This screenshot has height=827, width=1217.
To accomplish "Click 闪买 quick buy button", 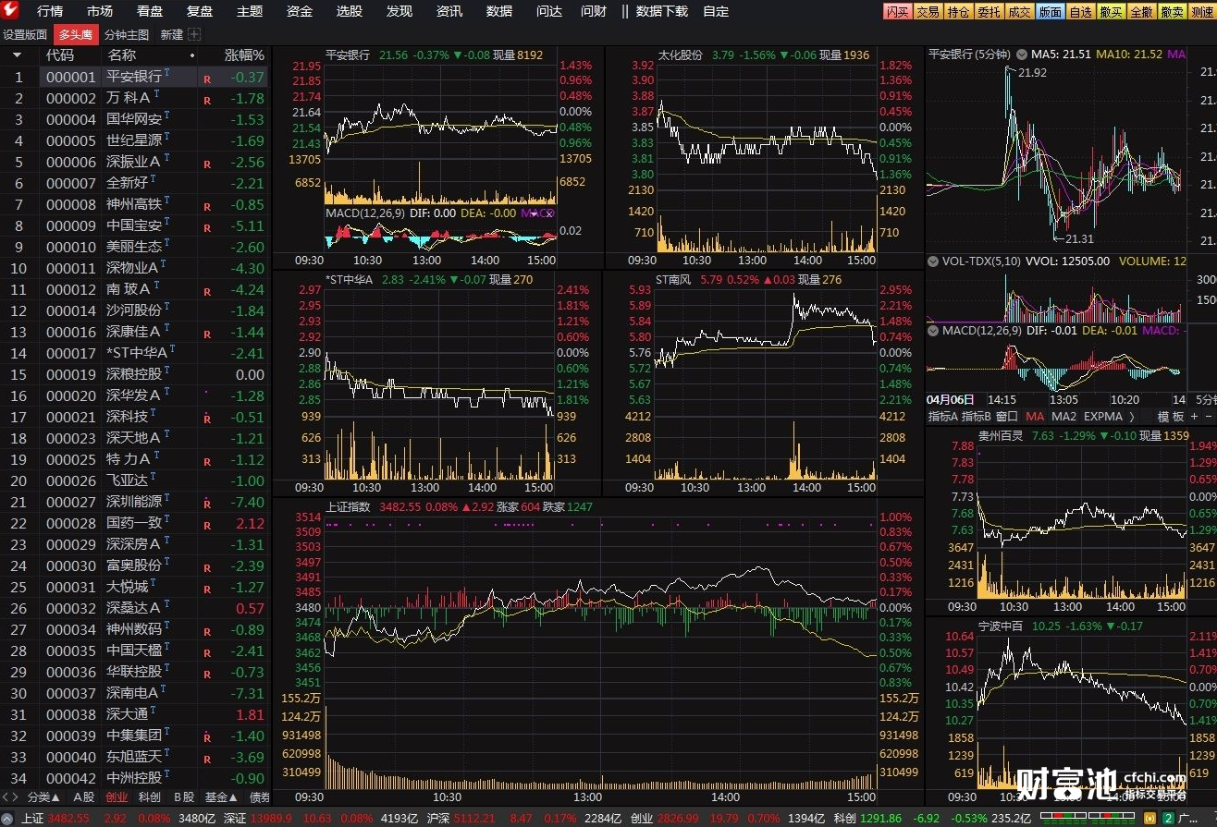I will [897, 11].
